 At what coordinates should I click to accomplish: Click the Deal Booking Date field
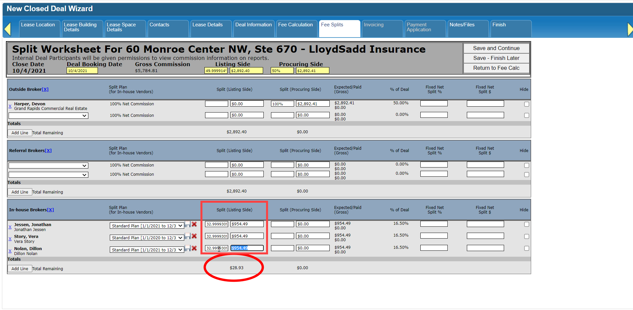point(82,71)
